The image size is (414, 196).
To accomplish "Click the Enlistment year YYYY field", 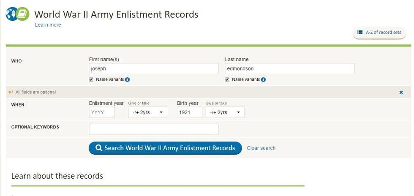I will pos(102,112).
